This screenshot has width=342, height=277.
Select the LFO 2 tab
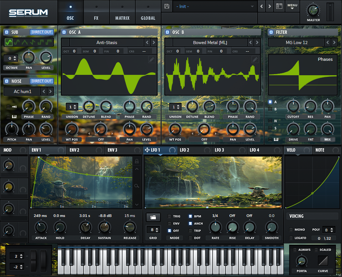(x=195, y=150)
